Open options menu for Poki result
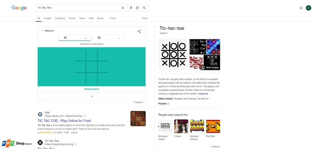The image size is (314, 149). point(85,116)
